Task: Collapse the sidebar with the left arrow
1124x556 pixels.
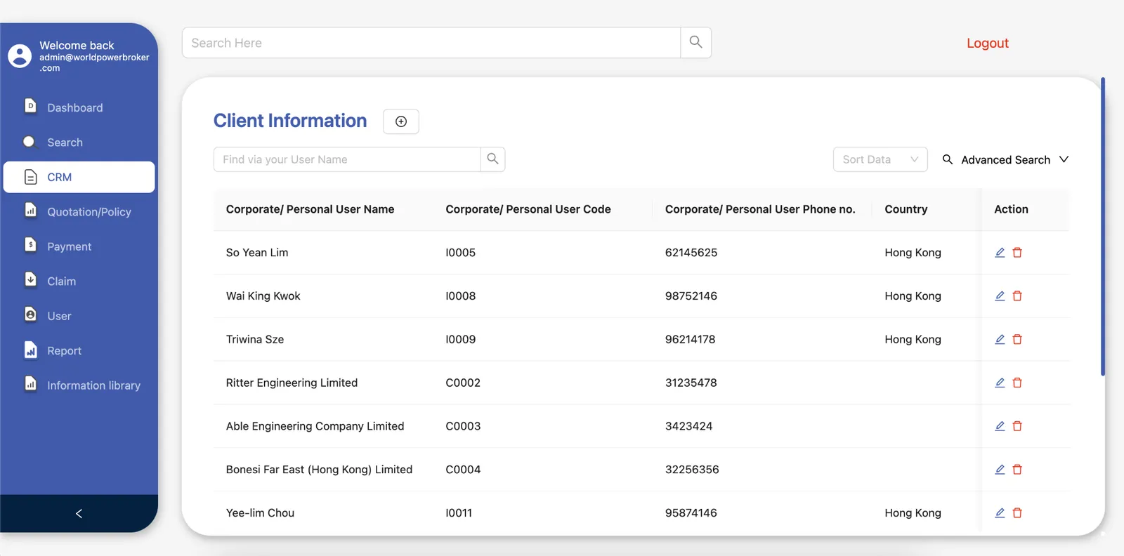Action: (79, 513)
